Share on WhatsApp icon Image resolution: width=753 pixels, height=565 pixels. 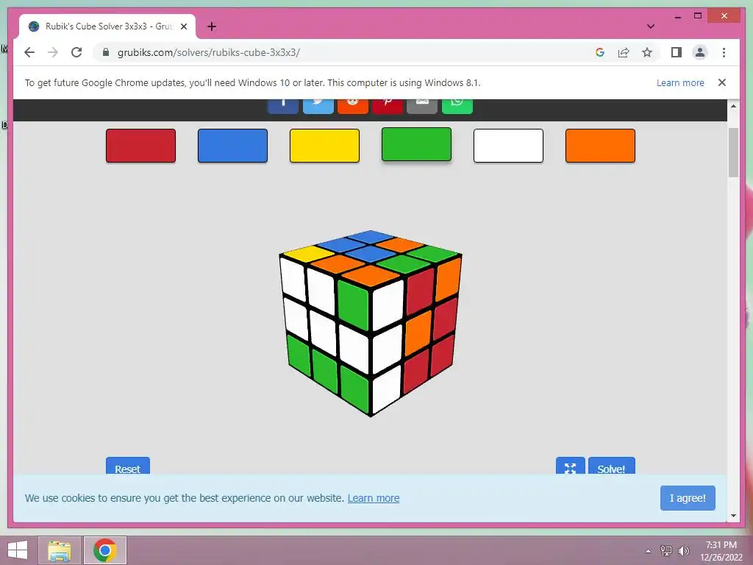click(x=457, y=107)
